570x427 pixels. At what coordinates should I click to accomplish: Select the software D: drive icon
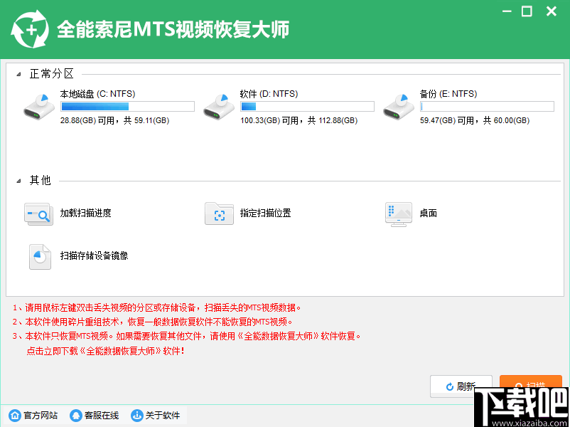[217, 107]
